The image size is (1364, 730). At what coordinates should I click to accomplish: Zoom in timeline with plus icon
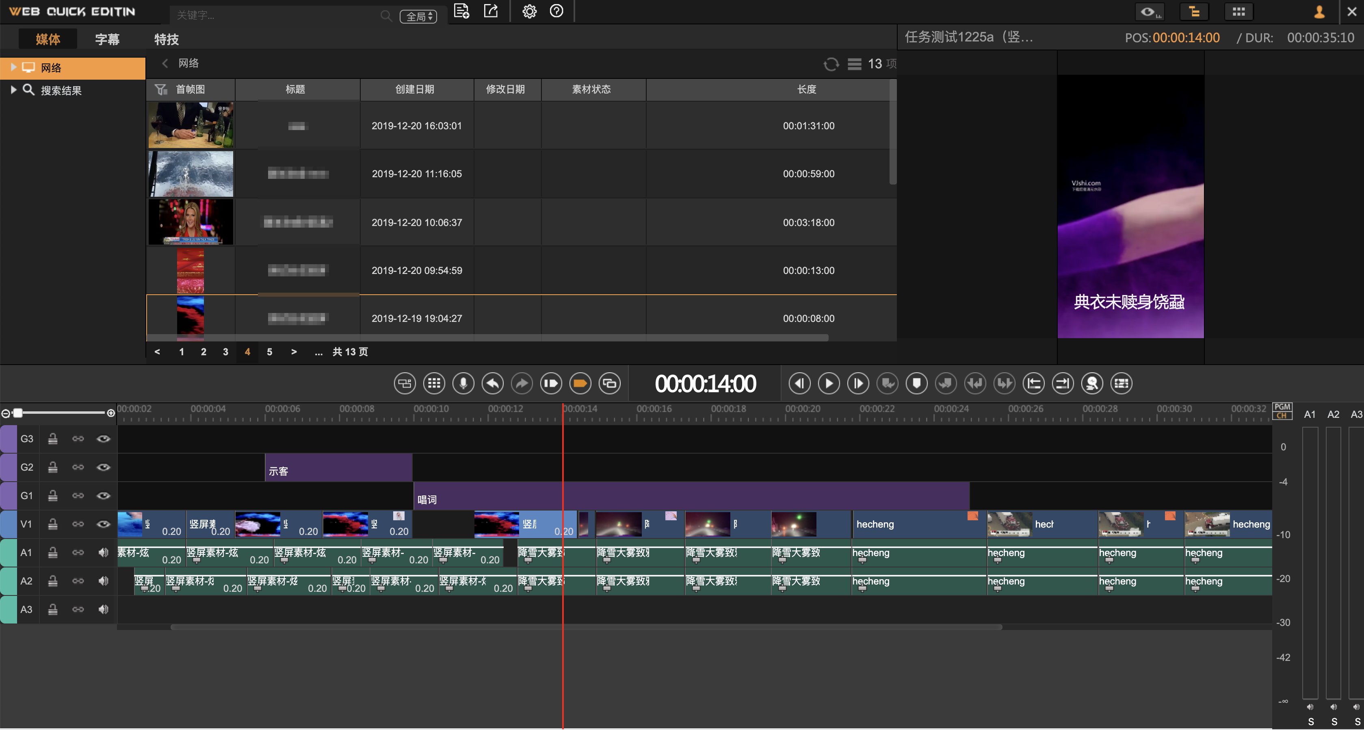(x=110, y=413)
